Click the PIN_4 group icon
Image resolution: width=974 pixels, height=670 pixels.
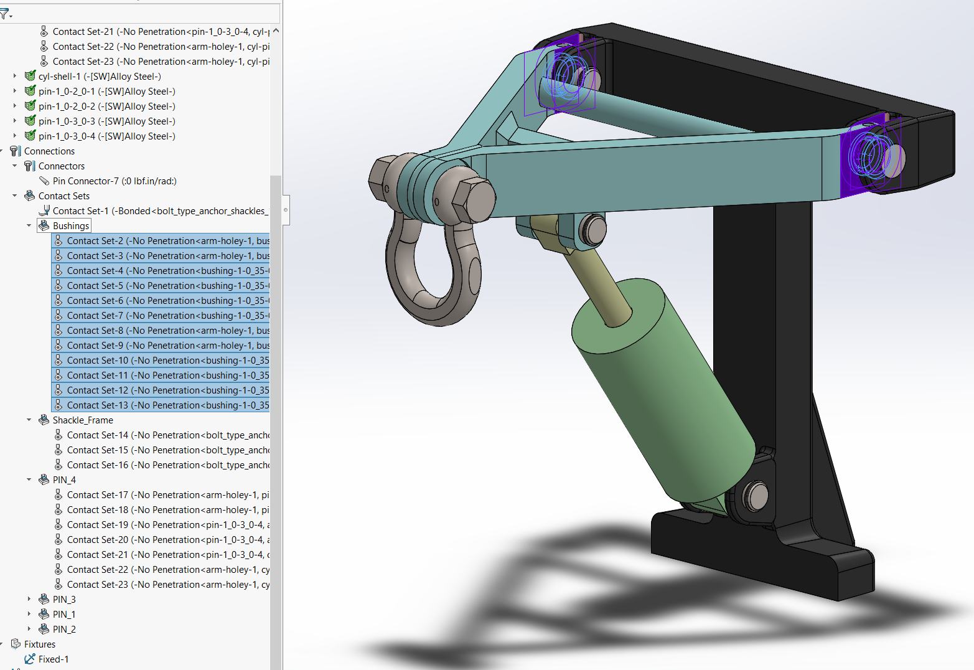(x=44, y=479)
